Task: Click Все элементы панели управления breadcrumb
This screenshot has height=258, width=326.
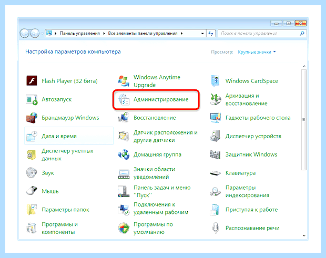Action: [142, 33]
